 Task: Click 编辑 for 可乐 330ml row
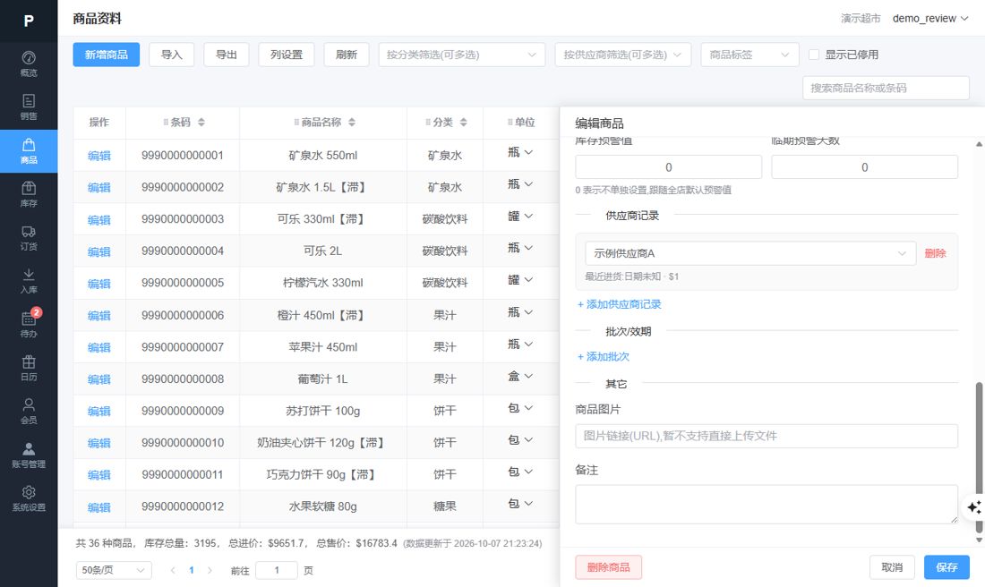[99, 220]
